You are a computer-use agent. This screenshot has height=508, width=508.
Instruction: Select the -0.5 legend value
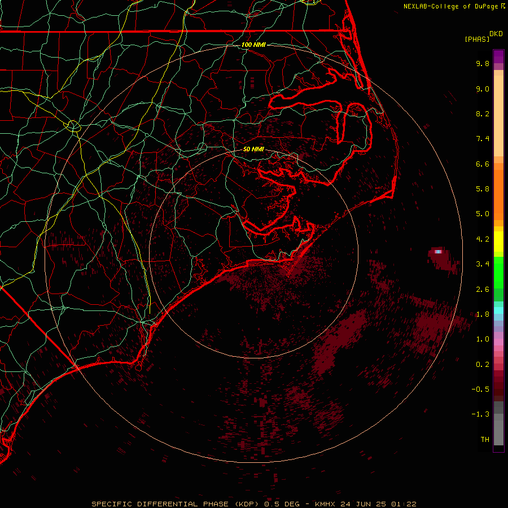480,389
